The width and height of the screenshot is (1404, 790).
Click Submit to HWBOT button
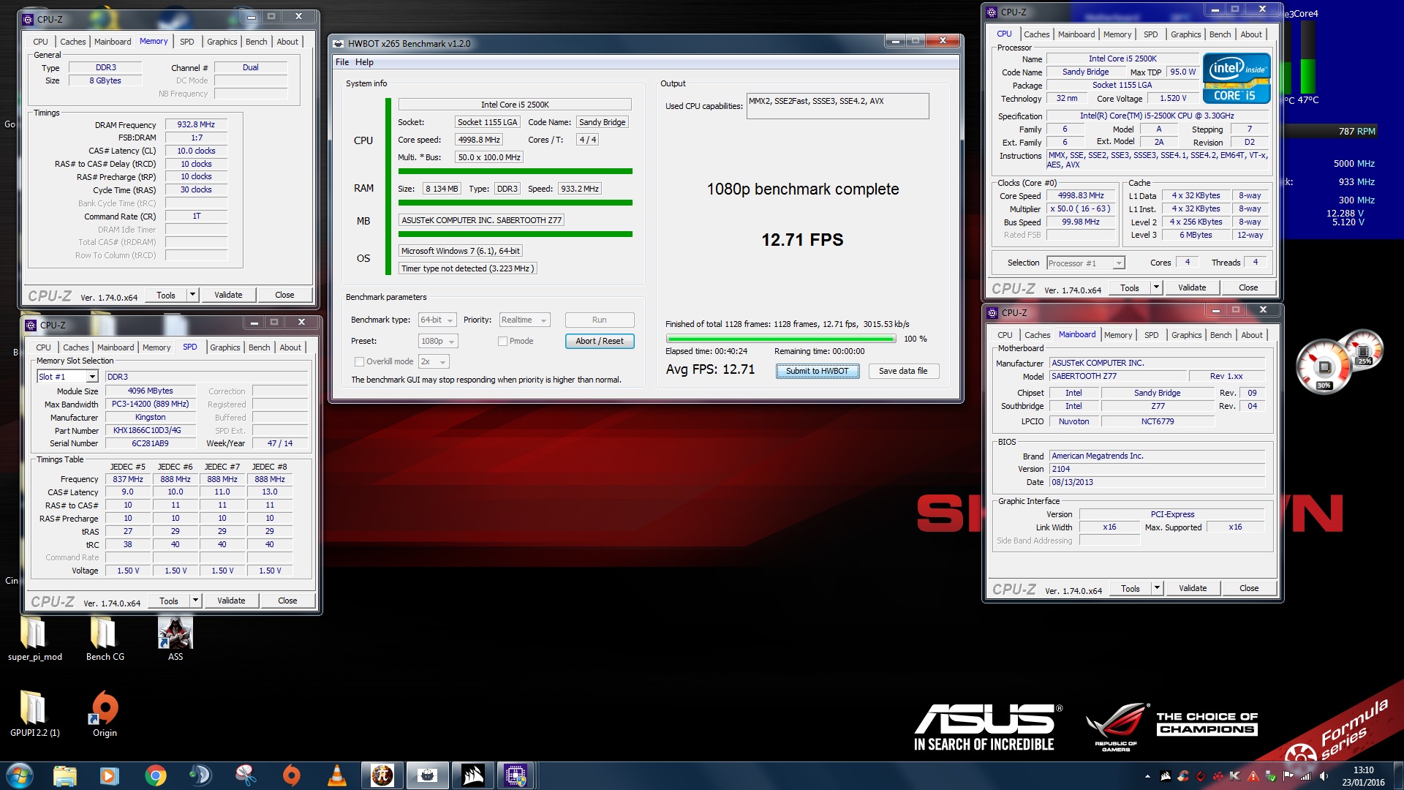point(817,371)
